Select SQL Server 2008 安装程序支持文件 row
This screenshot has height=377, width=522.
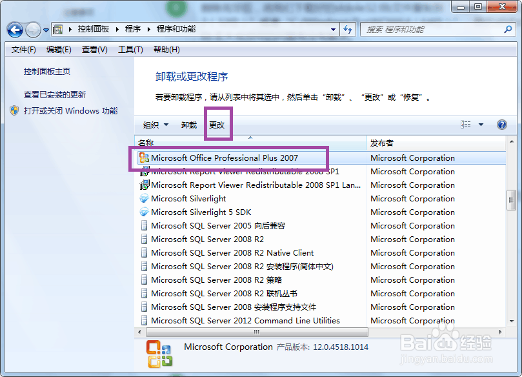point(321,307)
